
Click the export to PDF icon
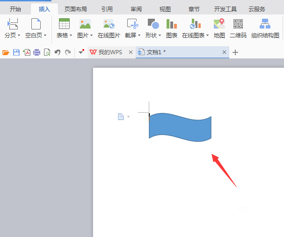click(x=27, y=52)
